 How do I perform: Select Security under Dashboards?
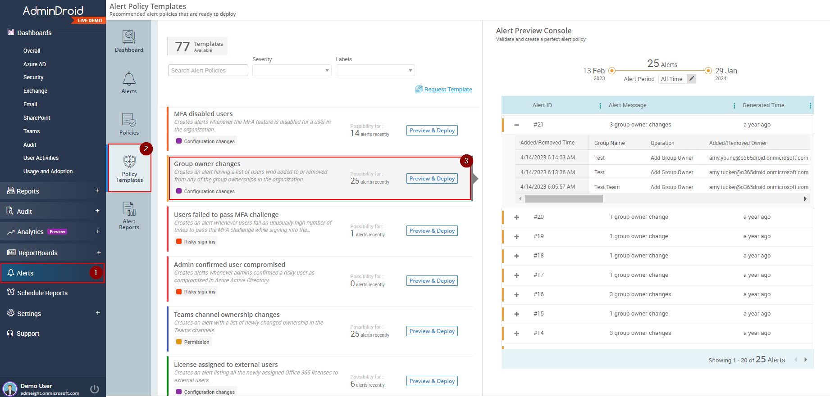click(33, 77)
